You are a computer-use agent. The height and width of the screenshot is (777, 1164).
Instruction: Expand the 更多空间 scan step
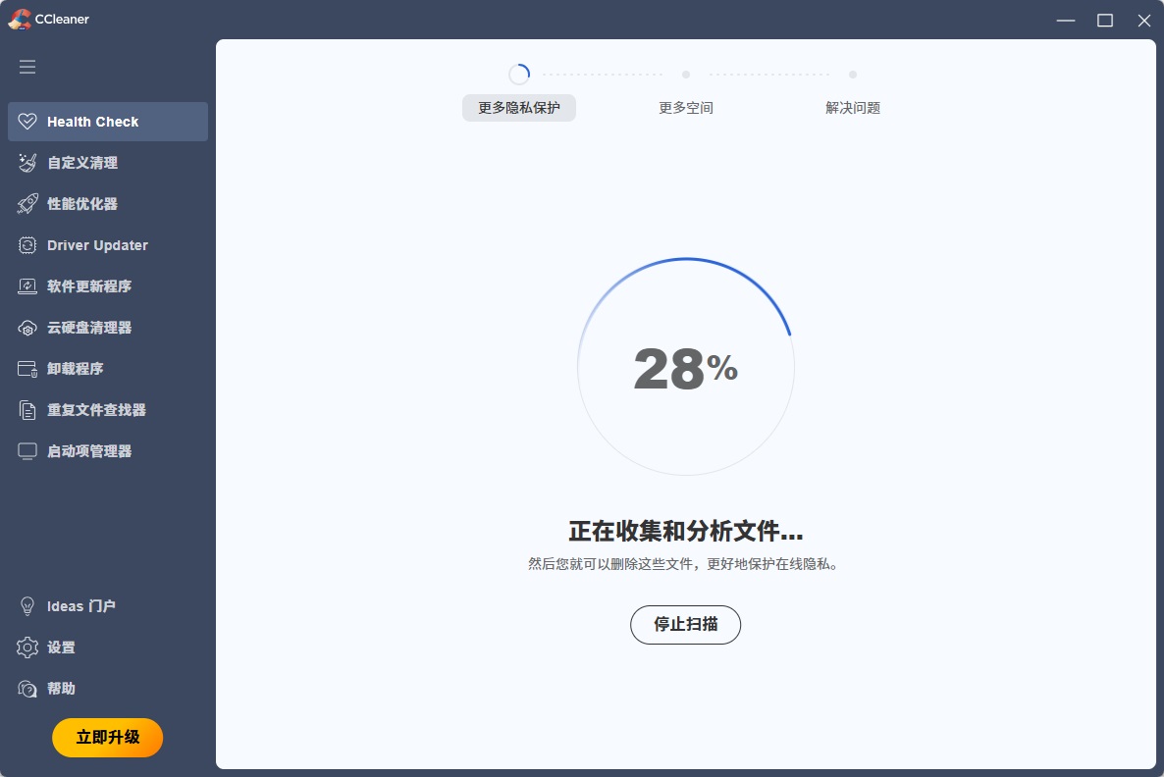(685, 108)
